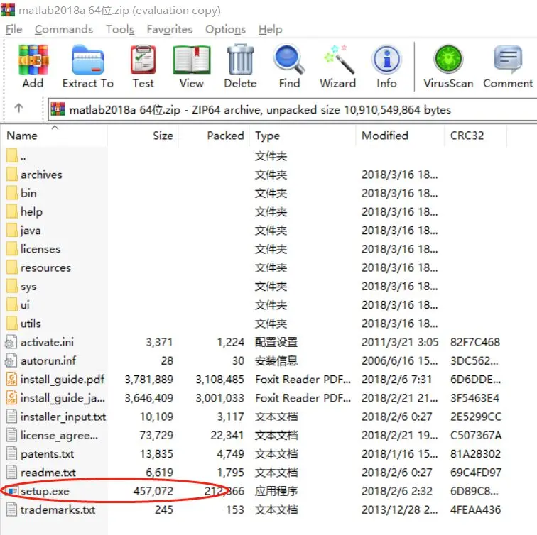537x535 pixels.
Task: Click the Find magnifier toolbar icon
Action: (x=289, y=59)
